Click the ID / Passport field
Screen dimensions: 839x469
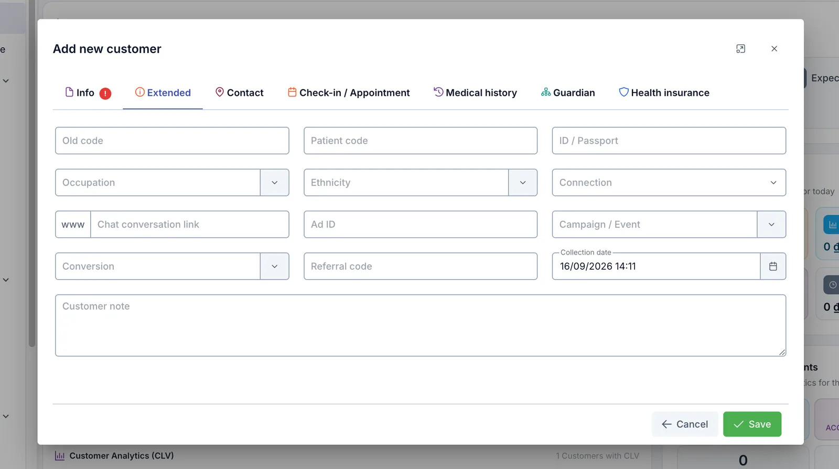(x=669, y=140)
